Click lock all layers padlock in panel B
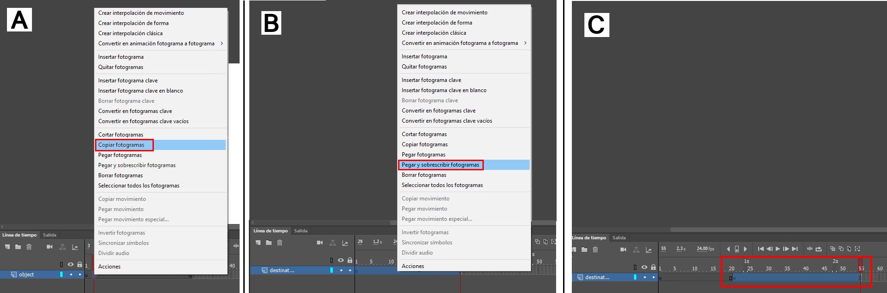Screen dimensions: 887x293 point(350,260)
